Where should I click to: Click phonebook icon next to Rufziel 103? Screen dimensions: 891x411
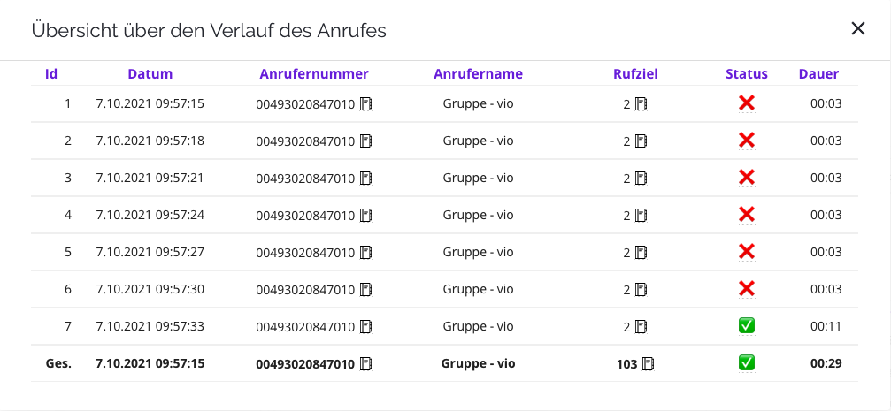[x=649, y=364]
